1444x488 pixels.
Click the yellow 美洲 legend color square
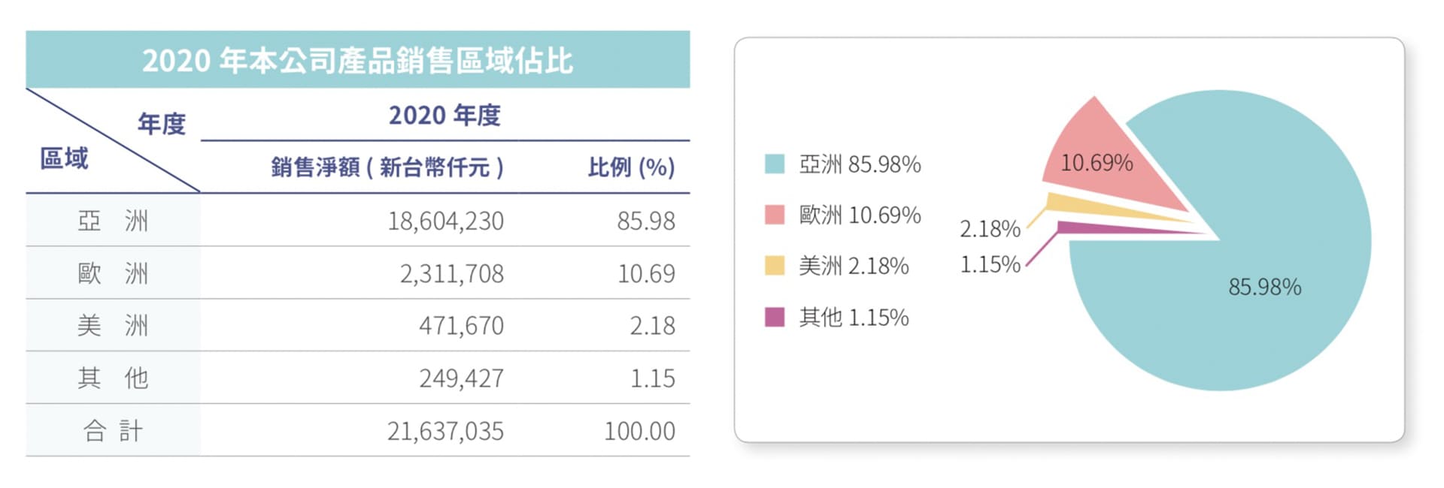point(774,266)
